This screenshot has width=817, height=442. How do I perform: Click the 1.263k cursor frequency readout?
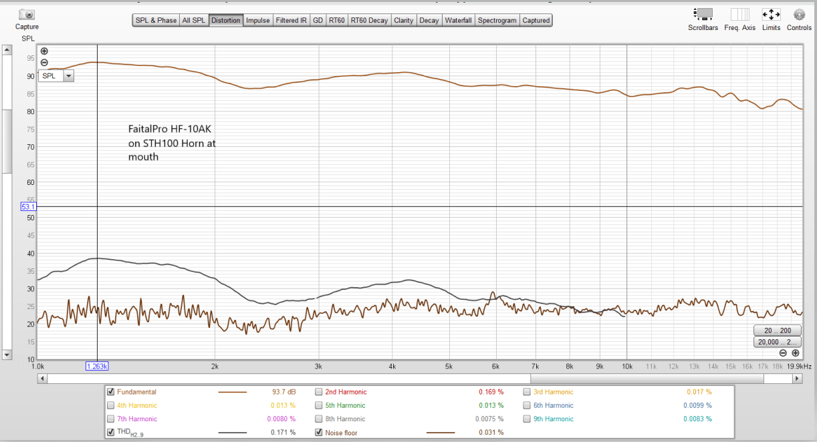tap(98, 366)
